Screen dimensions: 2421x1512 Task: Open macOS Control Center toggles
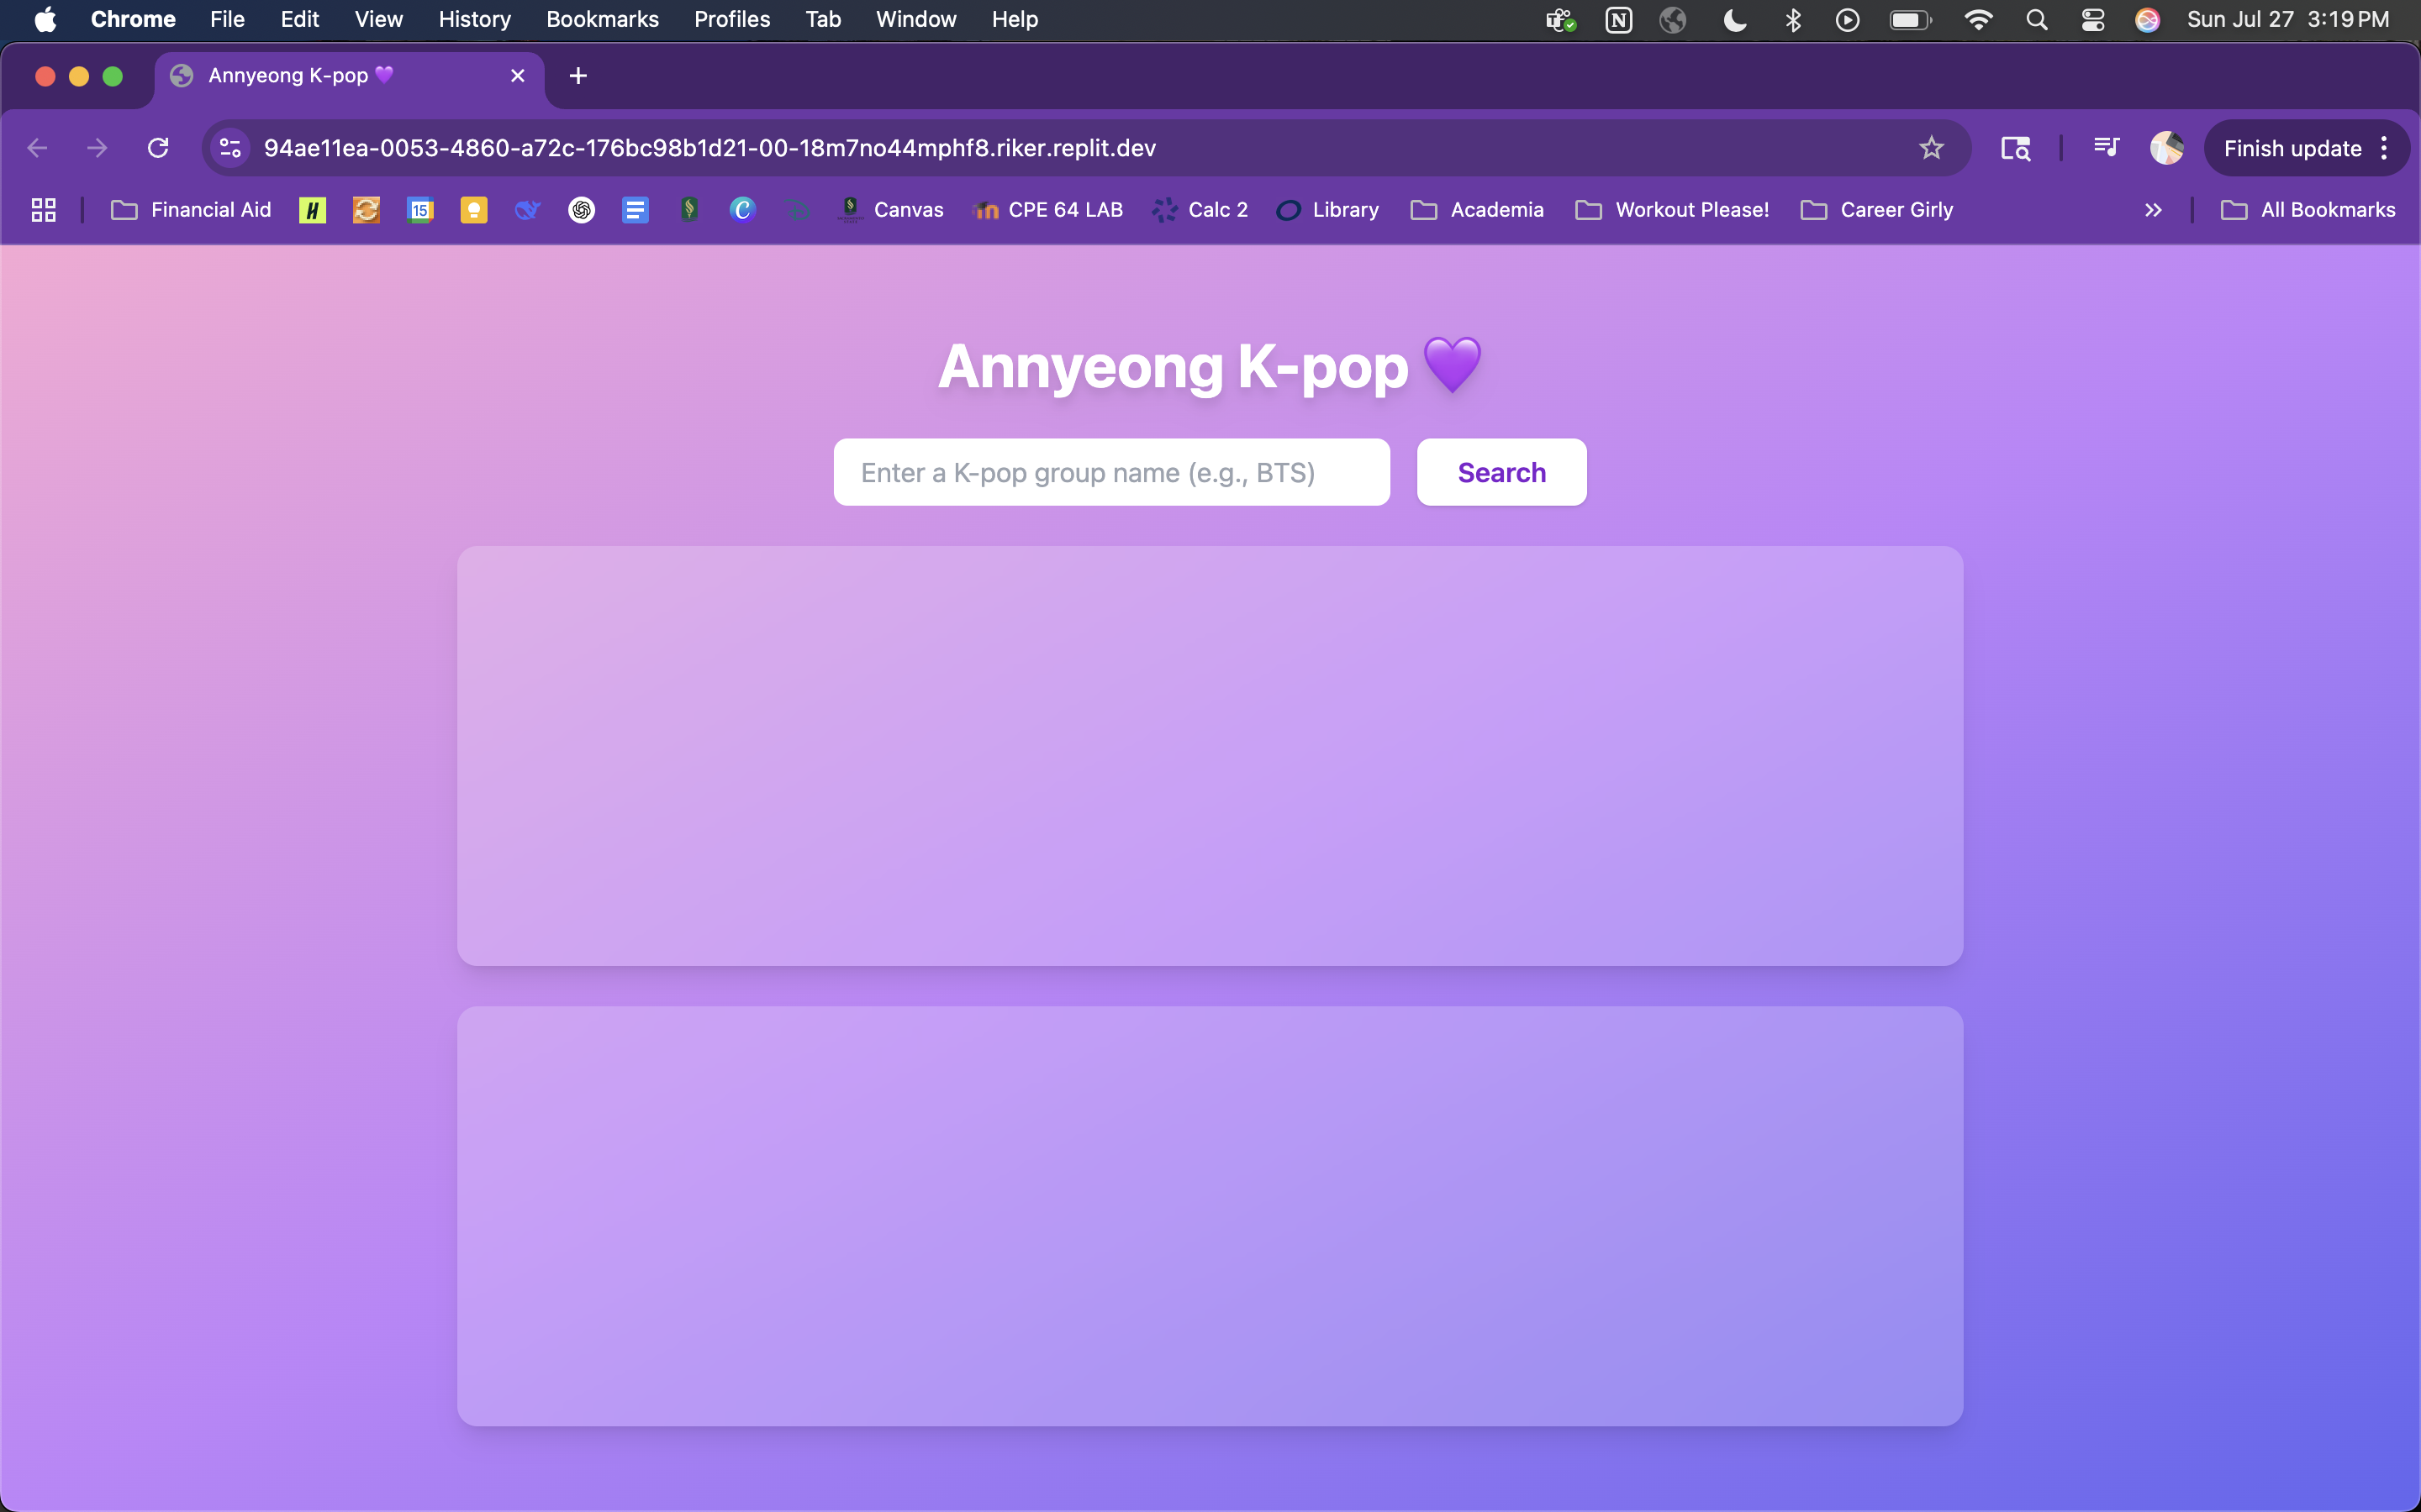coord(2091,20)
